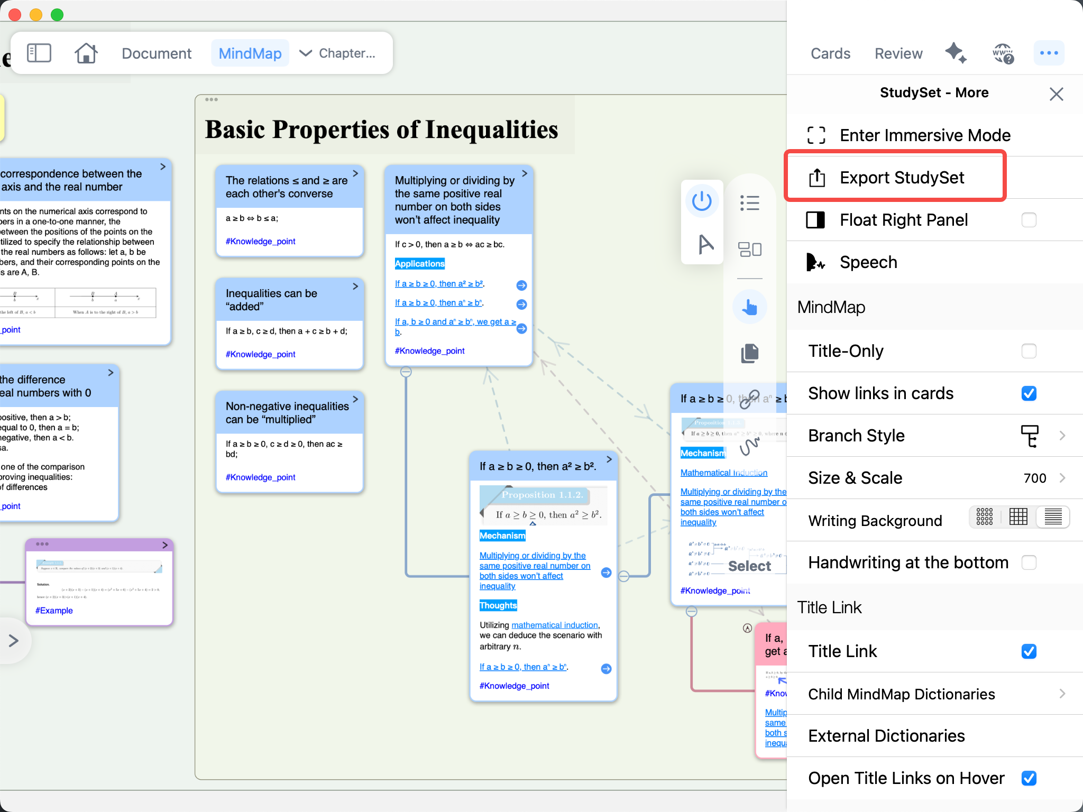1083x812 pixels.
Task: Expand 'Inequalities can be added' card chevron
Action: point(355,287)
